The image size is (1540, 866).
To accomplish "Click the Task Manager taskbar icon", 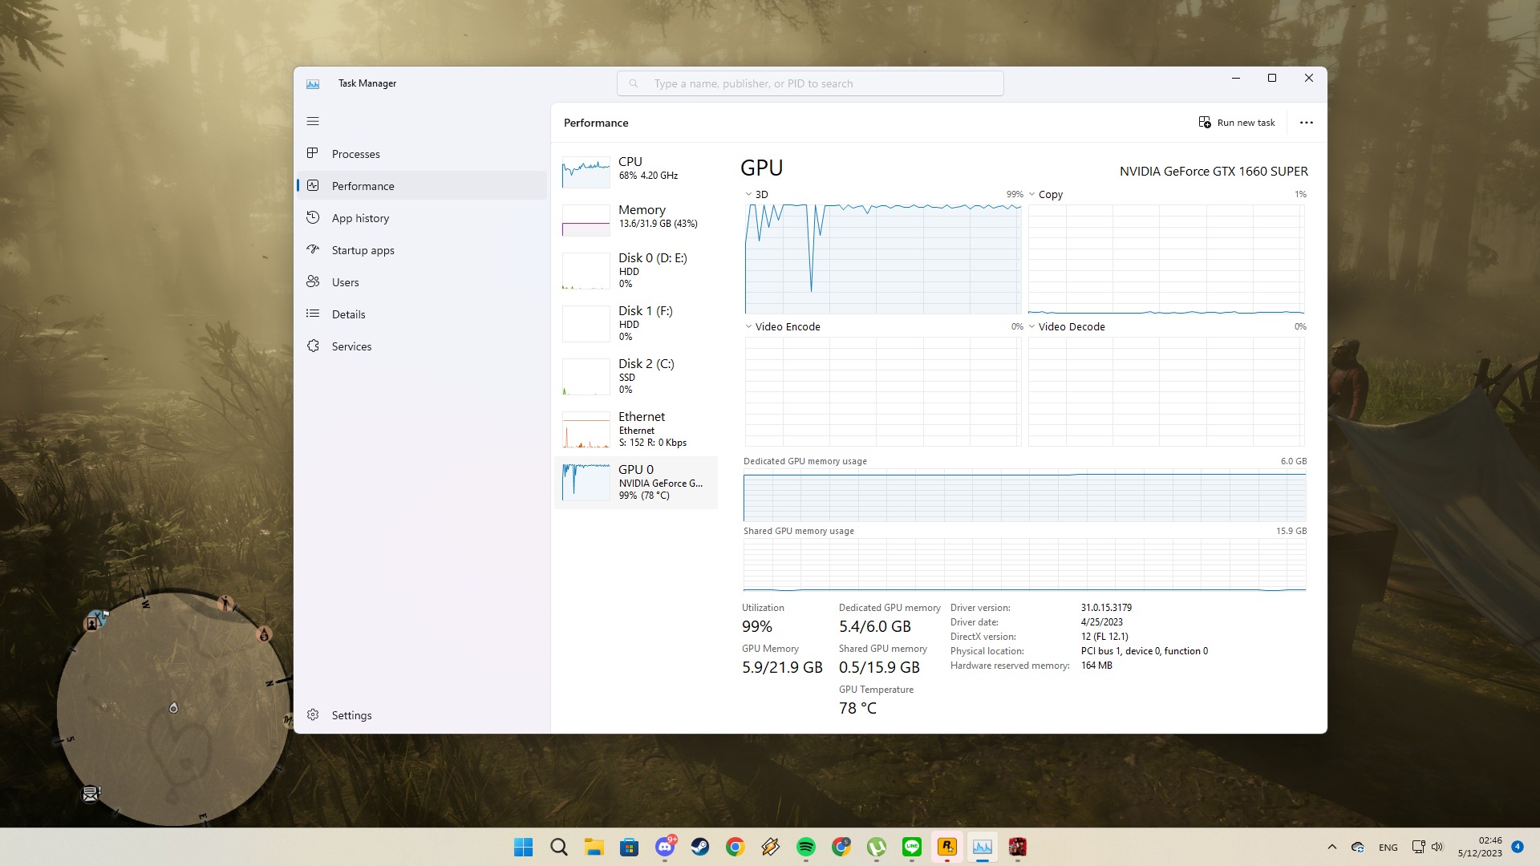I will coord(983,847).
